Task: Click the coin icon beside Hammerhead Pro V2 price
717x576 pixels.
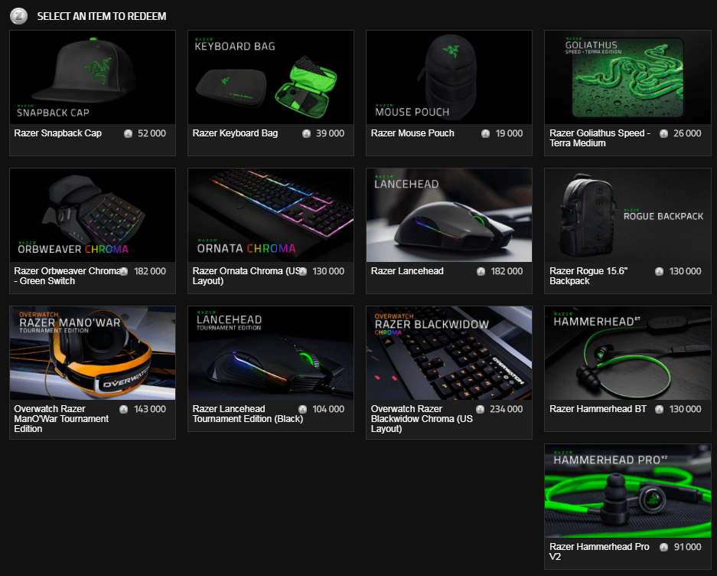Action: (663, 547)
